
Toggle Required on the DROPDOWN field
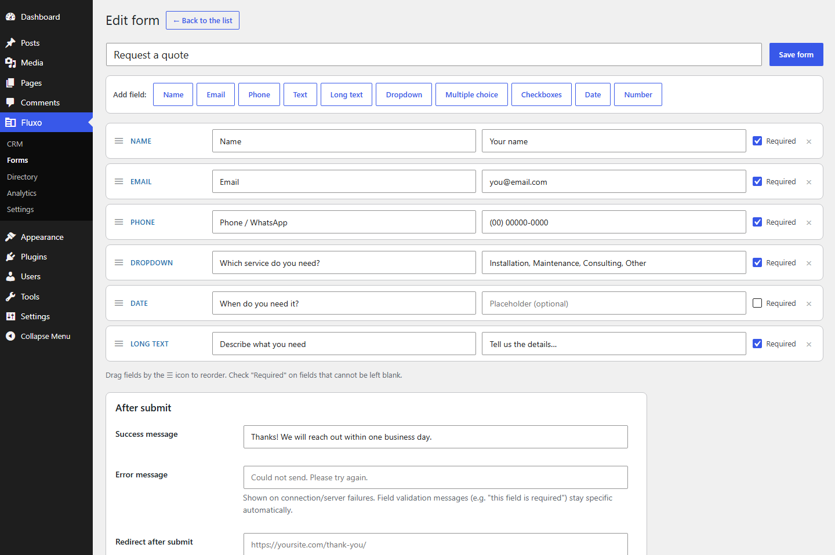pos(757,262)
